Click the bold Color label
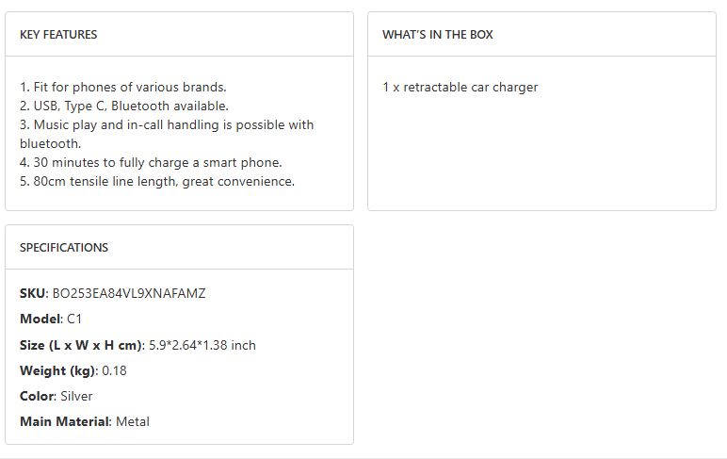The image size is (727, 459). coord(37,396)
